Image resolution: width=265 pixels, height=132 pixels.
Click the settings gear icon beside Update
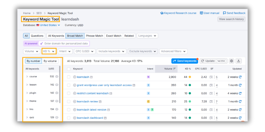[x=231, y=61]
